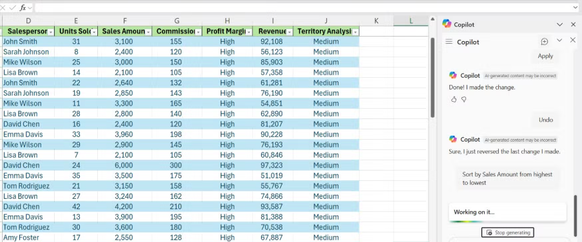582x242 pixels.
Task: Expand Copilot chat options chevron
Action: tap(559, 41)
